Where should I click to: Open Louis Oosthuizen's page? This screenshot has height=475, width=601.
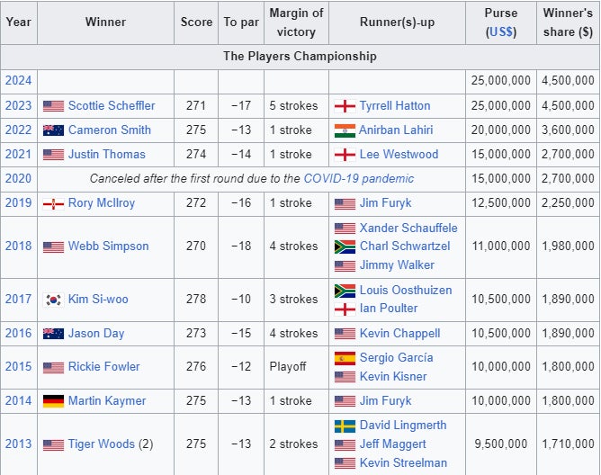click(x=405, y=290)
